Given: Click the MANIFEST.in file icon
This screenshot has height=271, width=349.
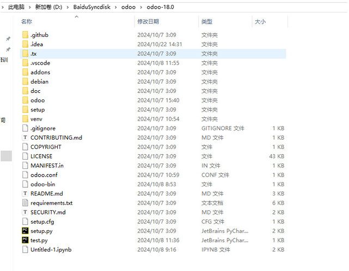Looking at the screenshot, I should 25,165.
